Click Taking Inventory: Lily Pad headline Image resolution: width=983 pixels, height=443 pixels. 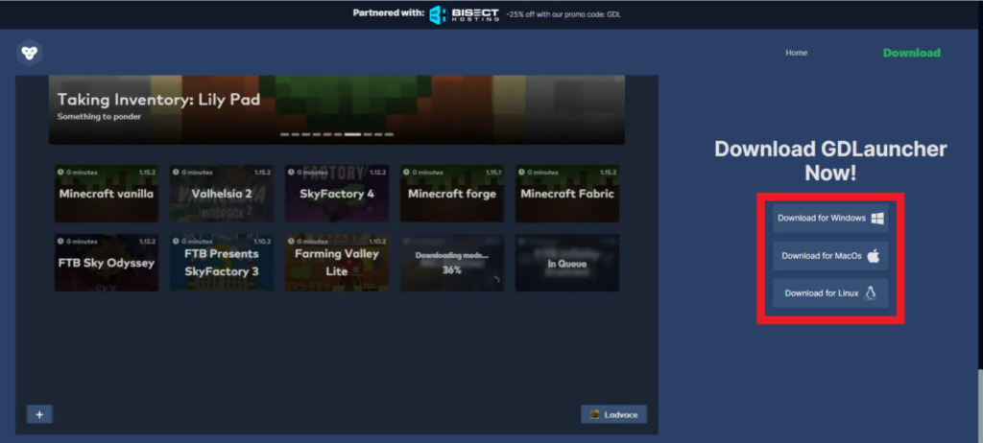coord(158,100)
